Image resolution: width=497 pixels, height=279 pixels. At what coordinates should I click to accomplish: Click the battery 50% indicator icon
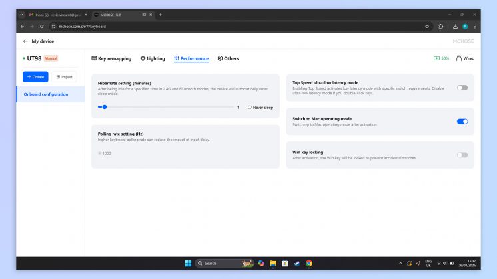[437, 58]
